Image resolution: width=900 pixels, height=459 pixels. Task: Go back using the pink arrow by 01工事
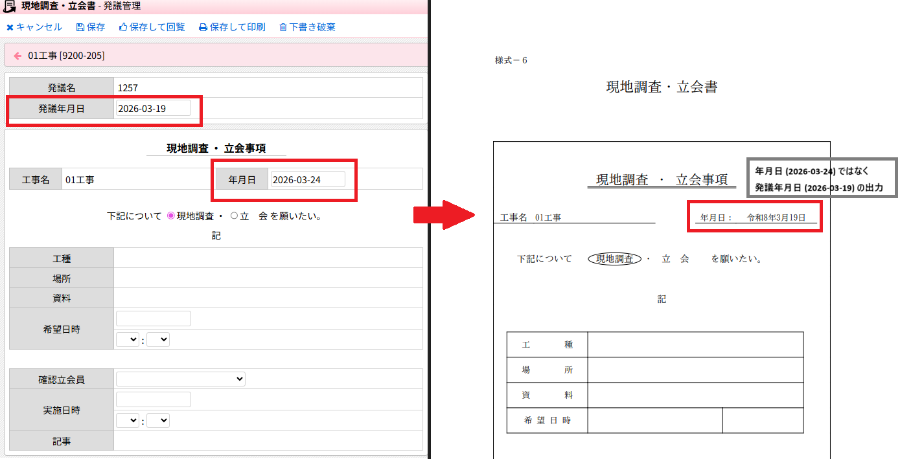point(17,56)
